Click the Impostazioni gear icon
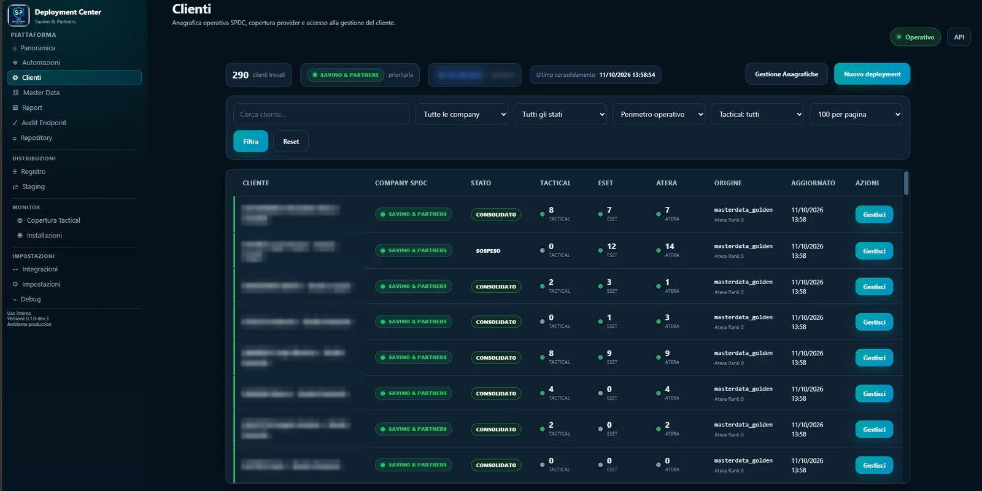 (x=15, y=284)
